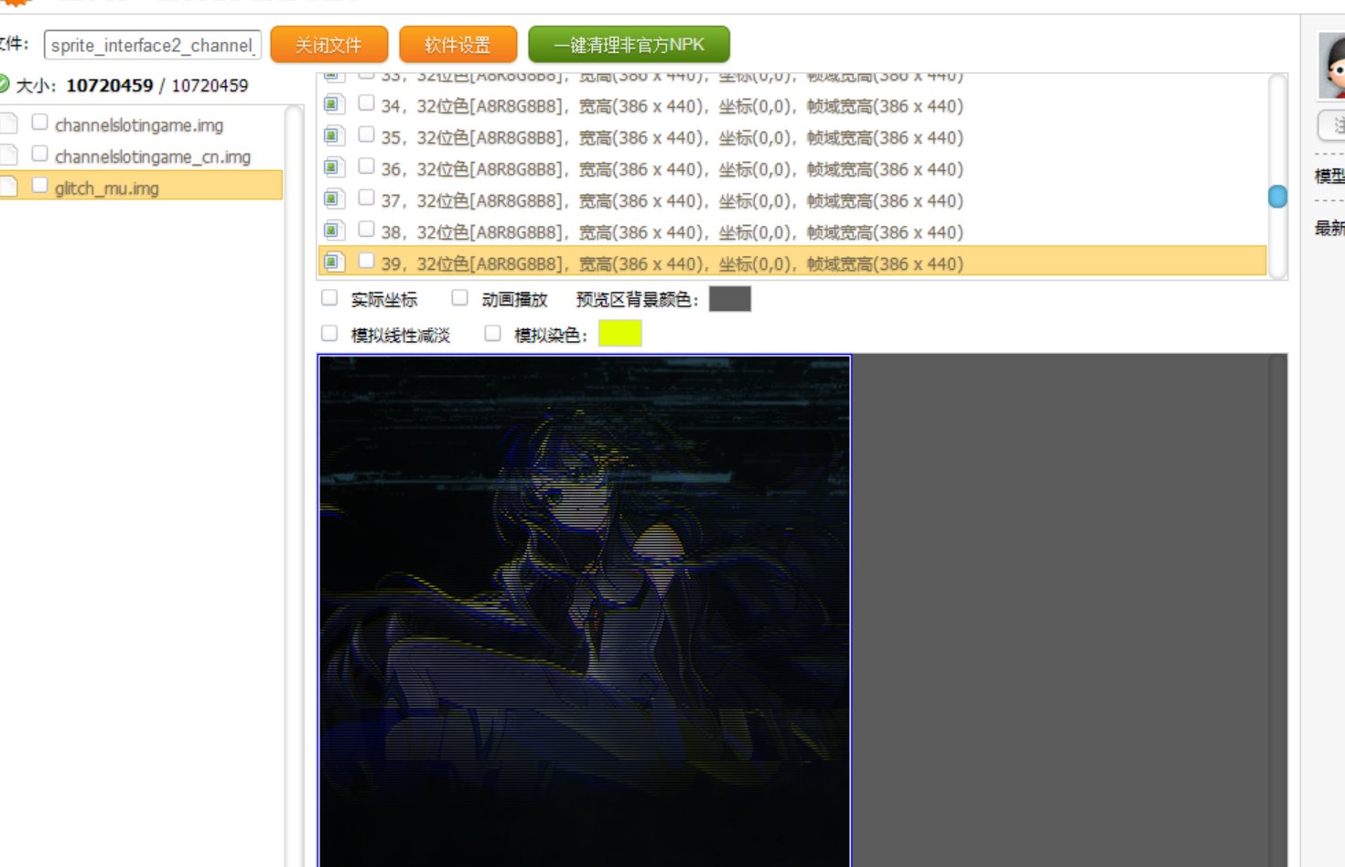Select frame row 36 text
The height and width of the screenshot is (867, 1345).
672,169
